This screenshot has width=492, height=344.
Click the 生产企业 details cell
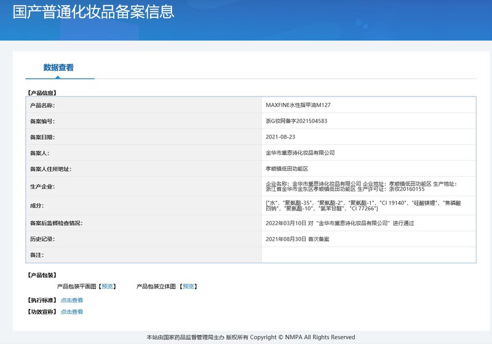point(369,186)
